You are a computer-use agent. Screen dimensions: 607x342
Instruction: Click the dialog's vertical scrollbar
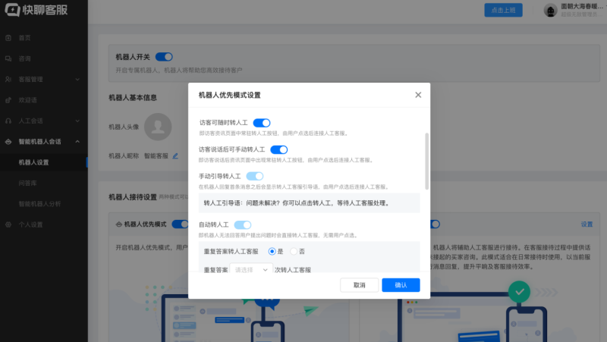[x=426, y=162]
